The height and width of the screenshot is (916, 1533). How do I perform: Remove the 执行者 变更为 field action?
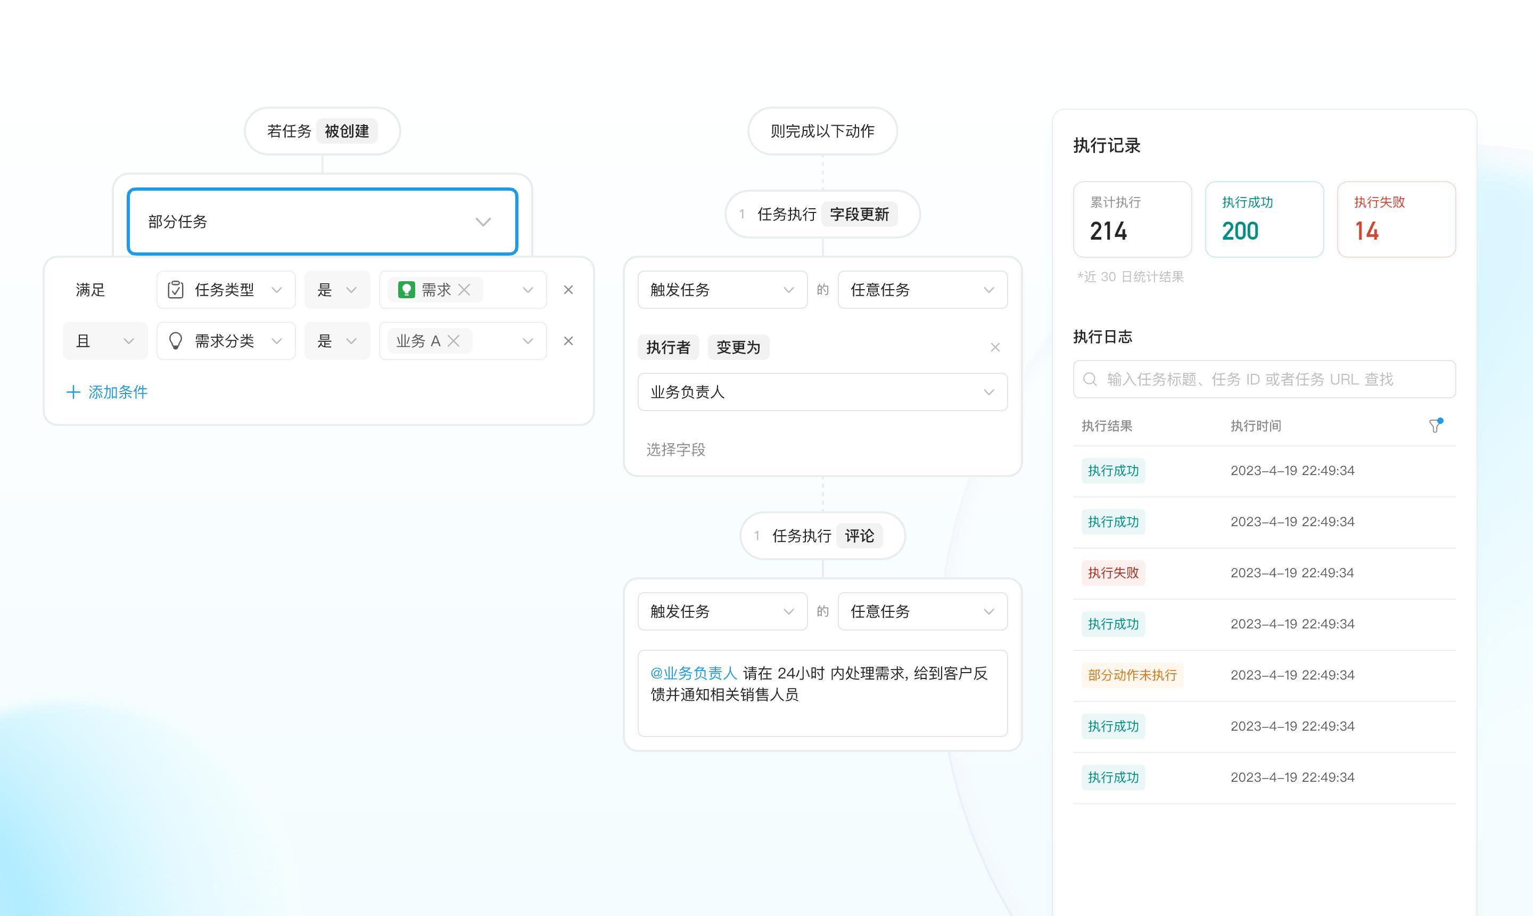[x=994, y=348]
